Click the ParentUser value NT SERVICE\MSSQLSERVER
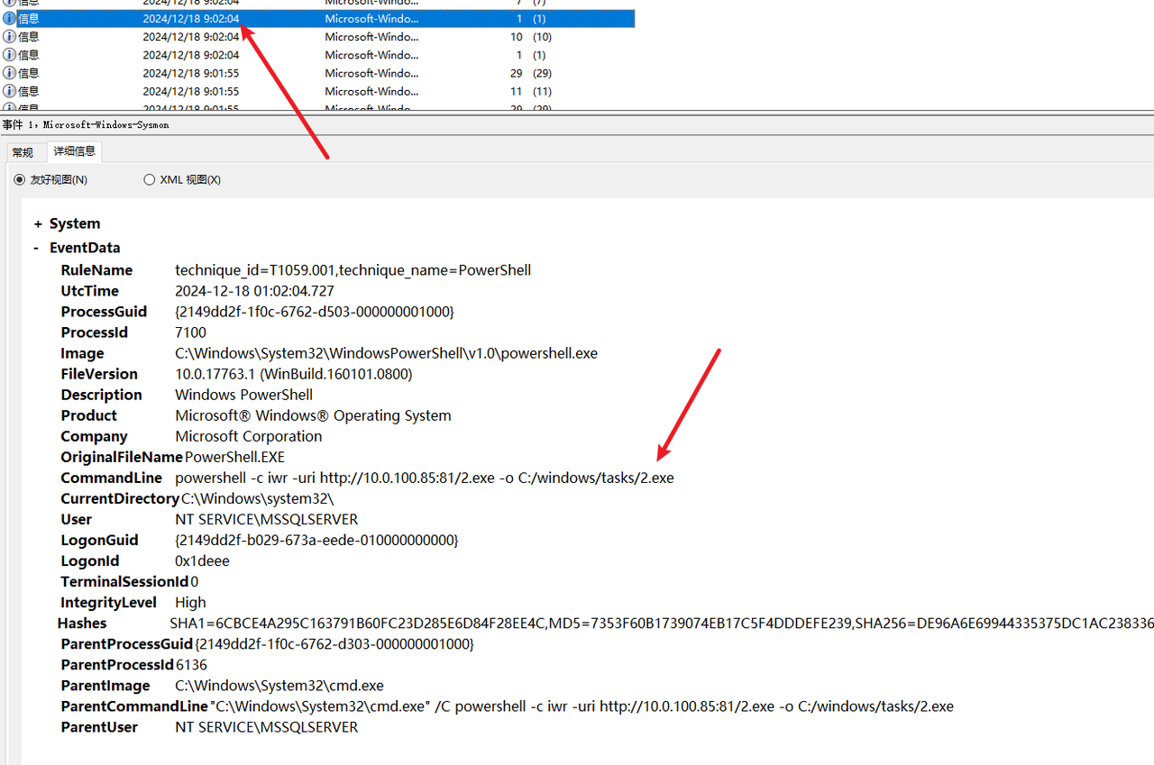Viewport: 1154px width, 765px height. tap(266, 726)
